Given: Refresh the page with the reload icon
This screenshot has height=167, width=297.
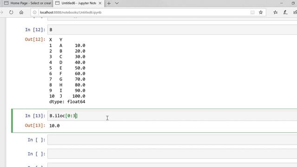Looking at the screenshot, I should click(x=11, y=13).
